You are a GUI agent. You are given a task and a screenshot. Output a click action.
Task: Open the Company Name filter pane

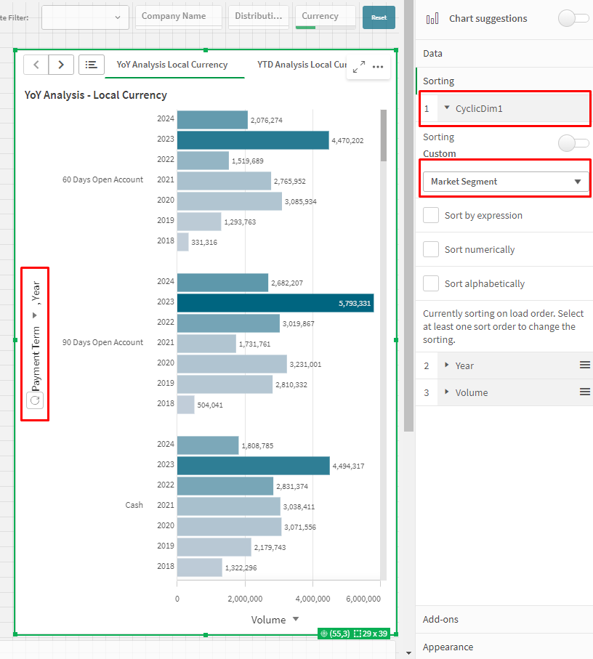(x=179, y=17)
